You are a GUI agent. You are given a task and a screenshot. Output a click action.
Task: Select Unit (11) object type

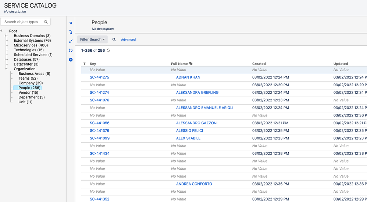[x=25, y=102]
